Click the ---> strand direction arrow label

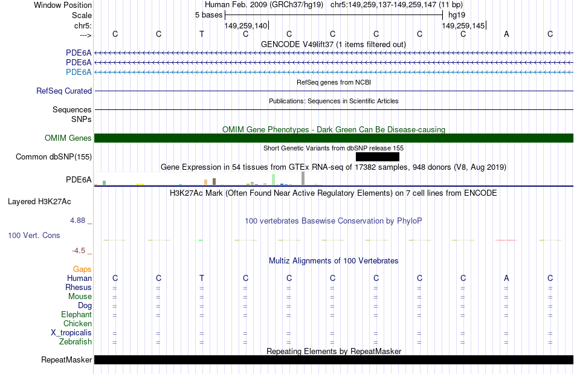(86, 35)
